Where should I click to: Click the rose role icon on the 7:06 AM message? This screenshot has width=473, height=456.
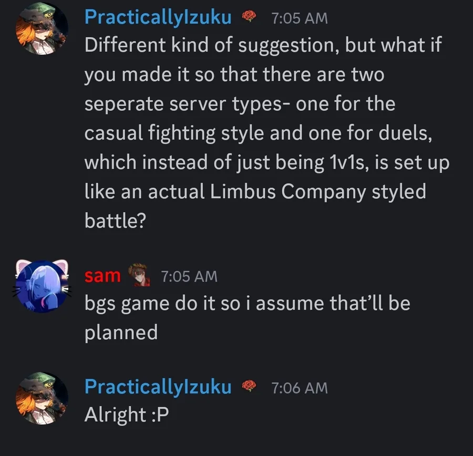coord(249,387)
